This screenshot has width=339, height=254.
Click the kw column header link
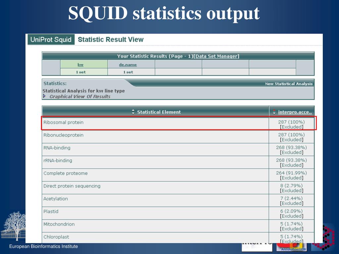[80, 64]
